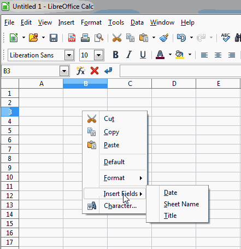The width and height of the screenshot is (241, 249).
Task: Toggle Italic formatting
Action: (129, 55)
